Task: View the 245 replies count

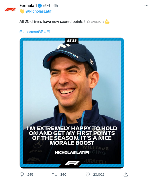Action: (30, 175)
